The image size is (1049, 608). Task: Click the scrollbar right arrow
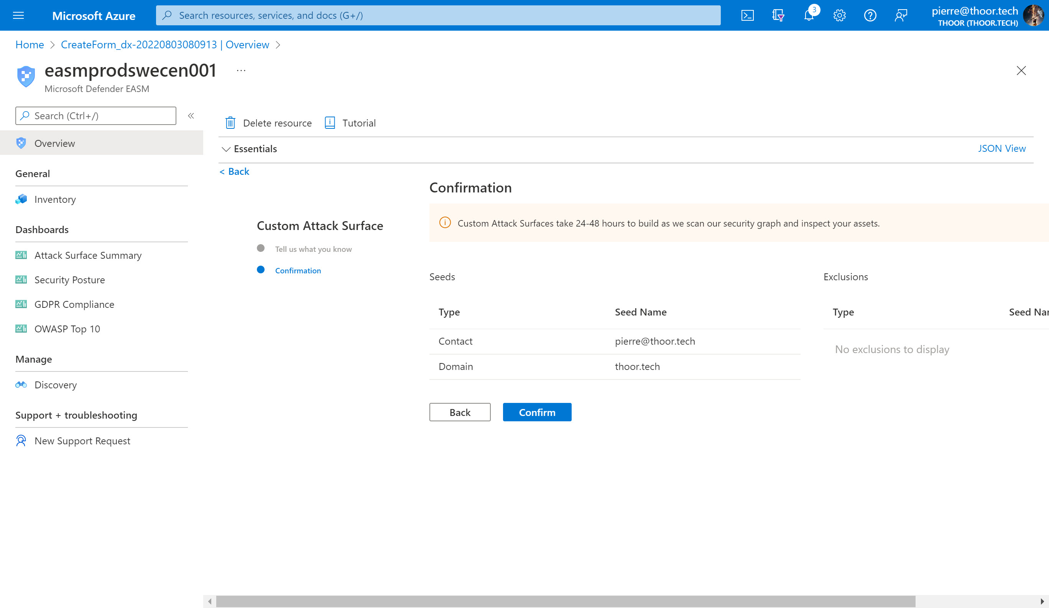1042,601
